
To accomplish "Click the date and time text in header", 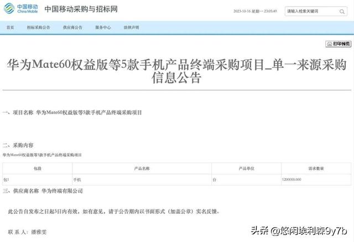I will pos(255,11).
